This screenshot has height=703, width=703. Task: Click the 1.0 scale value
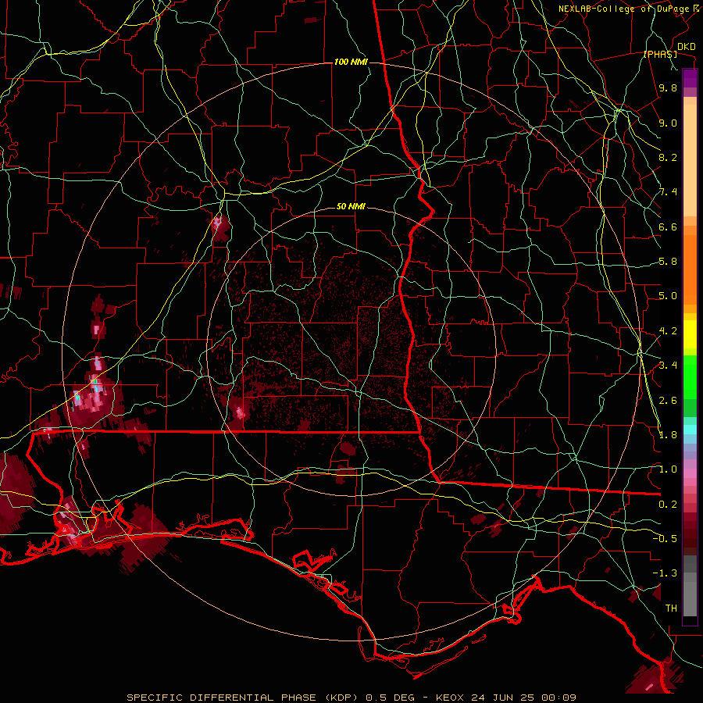pyautogui.click(x=668, y=469)
